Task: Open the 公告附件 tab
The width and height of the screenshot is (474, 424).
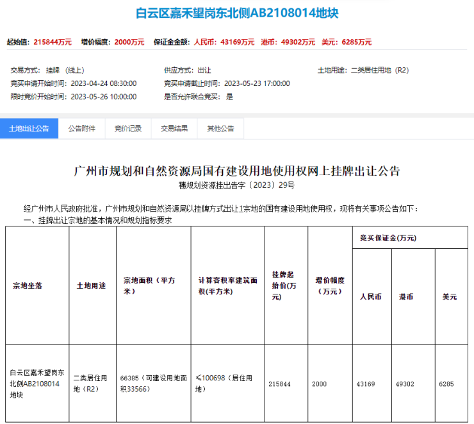Action: [x=81, y=128]
